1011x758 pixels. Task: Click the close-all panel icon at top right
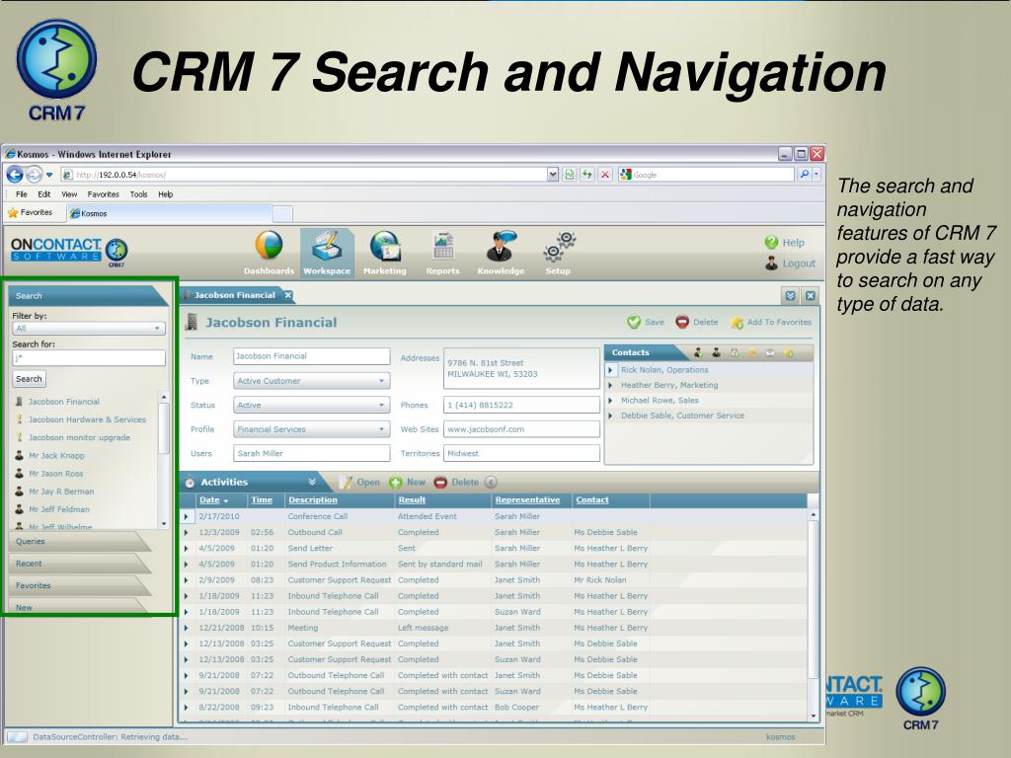point(811,296)
